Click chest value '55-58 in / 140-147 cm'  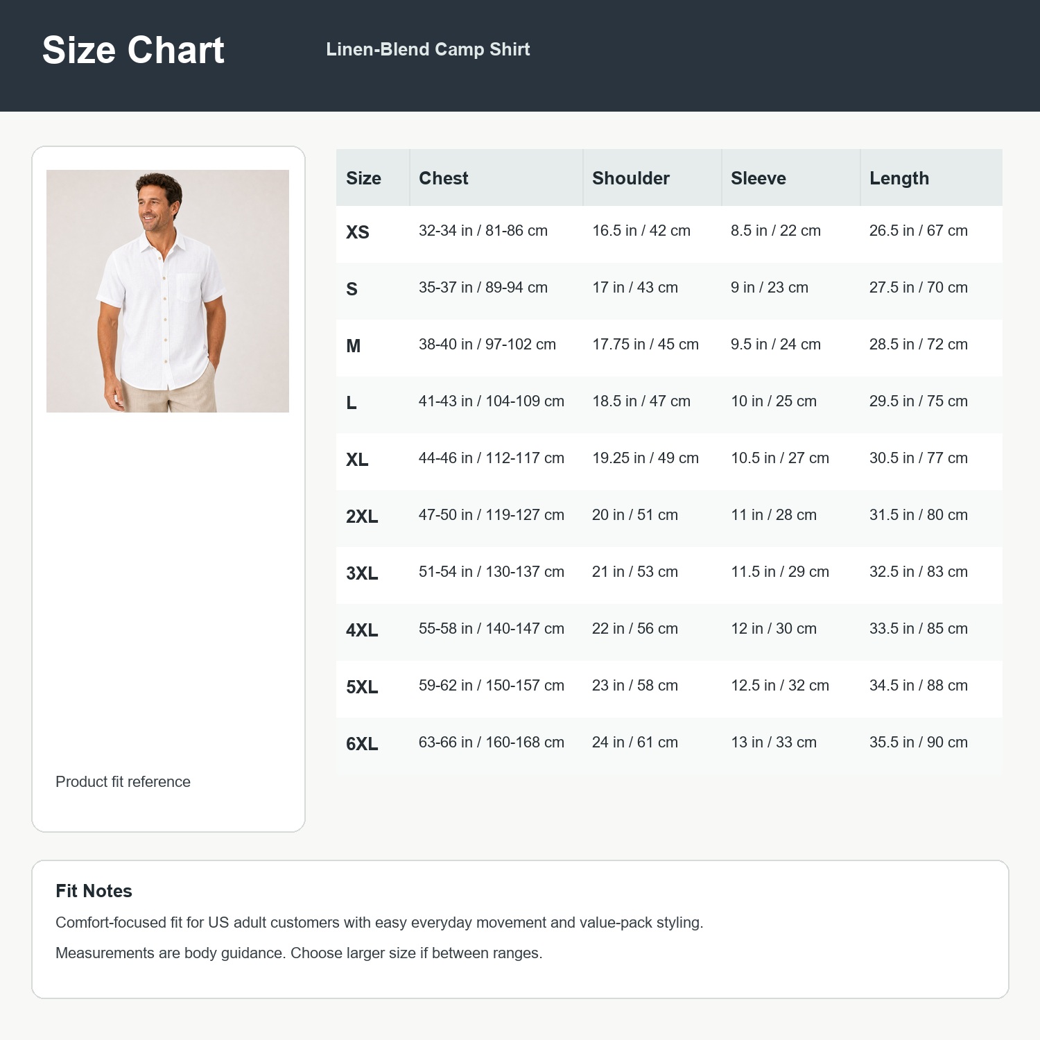[492, 629]
